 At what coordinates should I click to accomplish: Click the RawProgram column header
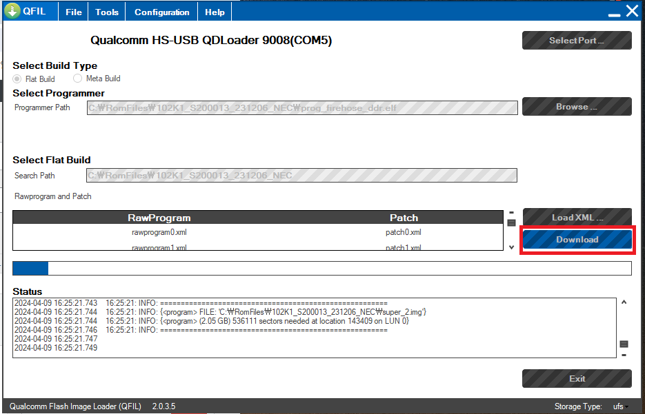click(x=159, y=218)
